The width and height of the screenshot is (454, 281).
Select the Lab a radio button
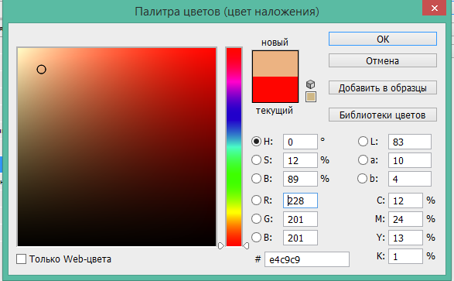pos(363,160)
